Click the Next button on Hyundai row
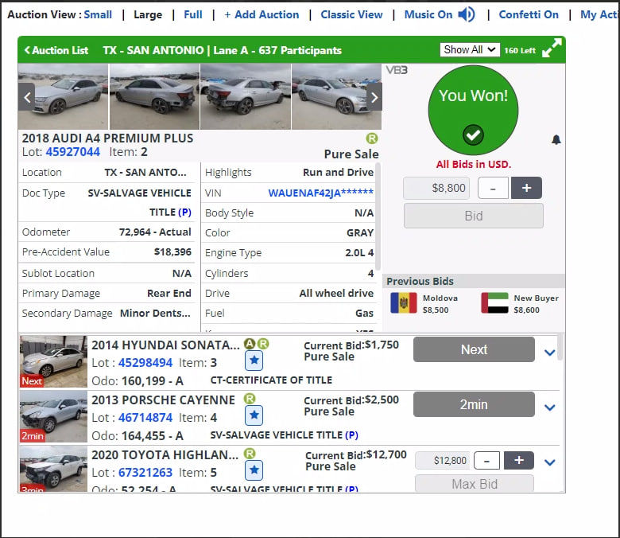620x538 pixels. (x=474, y=349)
